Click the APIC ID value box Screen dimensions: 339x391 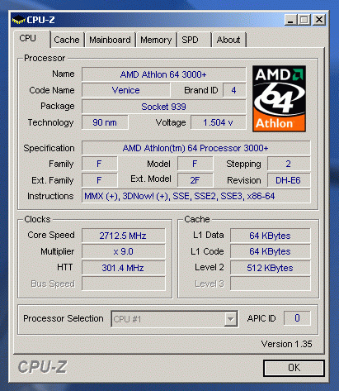click(297, 318)
